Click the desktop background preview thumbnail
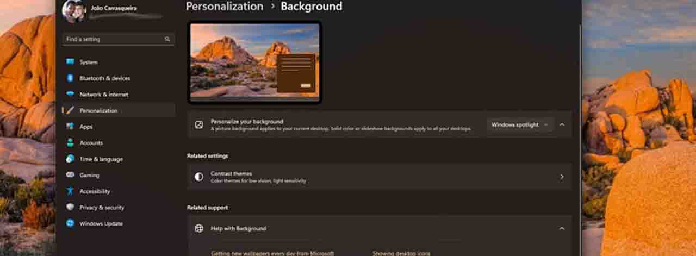Viewport: 696px width, 256px height. click(x=254, y=62)
